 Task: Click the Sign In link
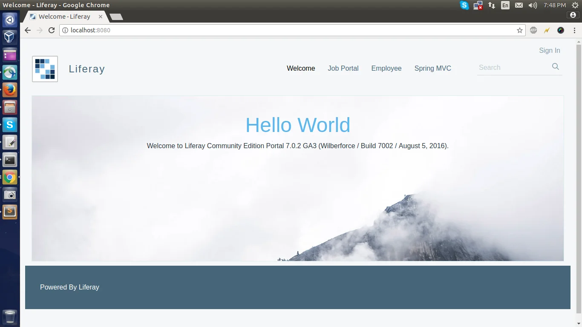[x=549, y=50]
